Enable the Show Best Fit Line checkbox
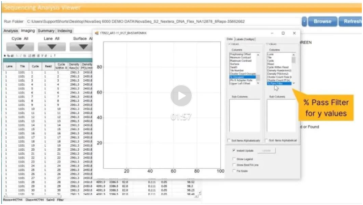The width and height of the screenshot is (363, 205). coord(234,165)
